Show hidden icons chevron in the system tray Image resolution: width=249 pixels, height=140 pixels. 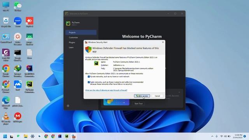[212, 136]
